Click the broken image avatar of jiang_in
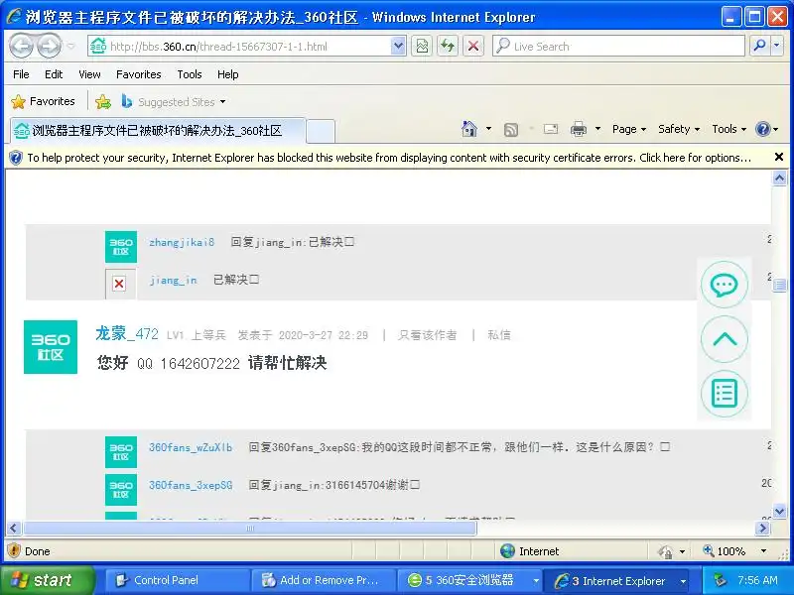Image resolution: width=794 pixels, height=595 pixels. coord(119,284)
